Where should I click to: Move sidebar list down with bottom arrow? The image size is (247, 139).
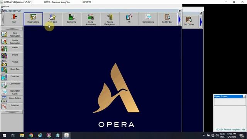tap(12, 112)
